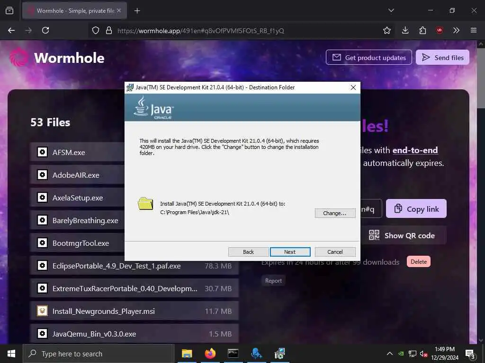Show more toolbar tools chevrons
485x363 pixels.
click(456, 30)
